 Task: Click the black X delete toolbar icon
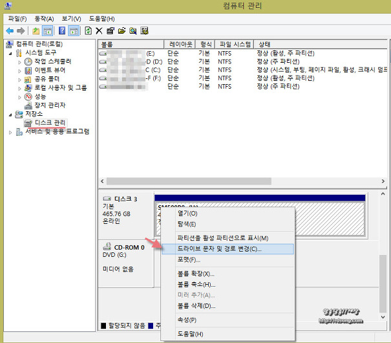(99, 30)
